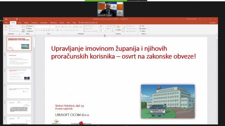Decrease the font size with the smaller-A icon
The image size is (225, 126).
pyautogui.click(x=59, y=27)
